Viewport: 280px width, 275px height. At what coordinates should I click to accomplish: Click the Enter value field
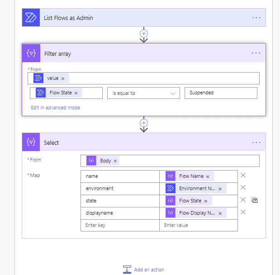(x=199, y=225)
